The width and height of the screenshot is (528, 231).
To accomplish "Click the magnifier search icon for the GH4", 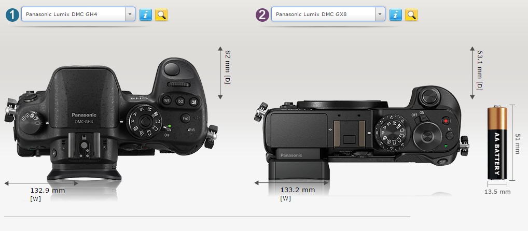I will [161, 15].
